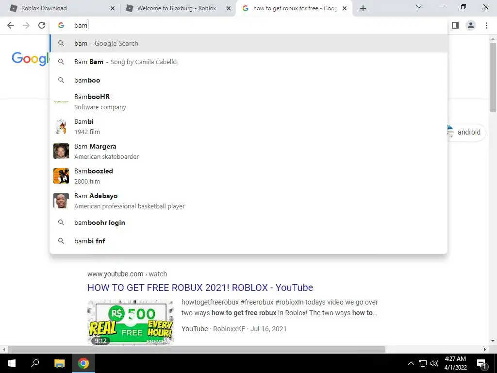The image size is (497, 373).
Task: Choose Bamboozled 2000 film suggestion
Action: point(248,176)
